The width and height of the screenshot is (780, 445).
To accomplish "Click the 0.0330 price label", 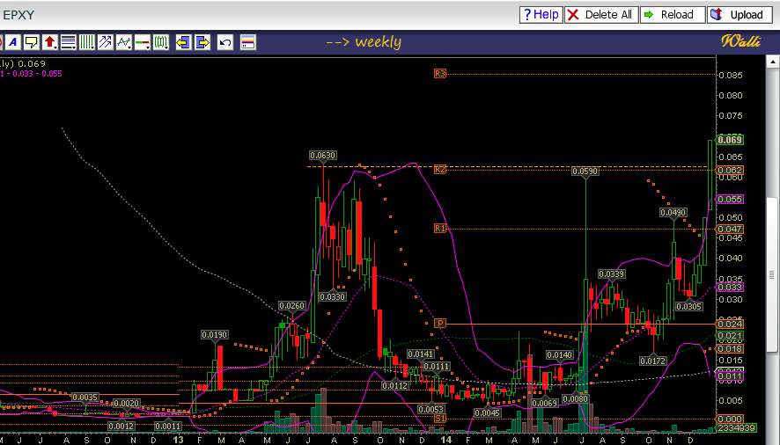I will click(x=332, y=297).
